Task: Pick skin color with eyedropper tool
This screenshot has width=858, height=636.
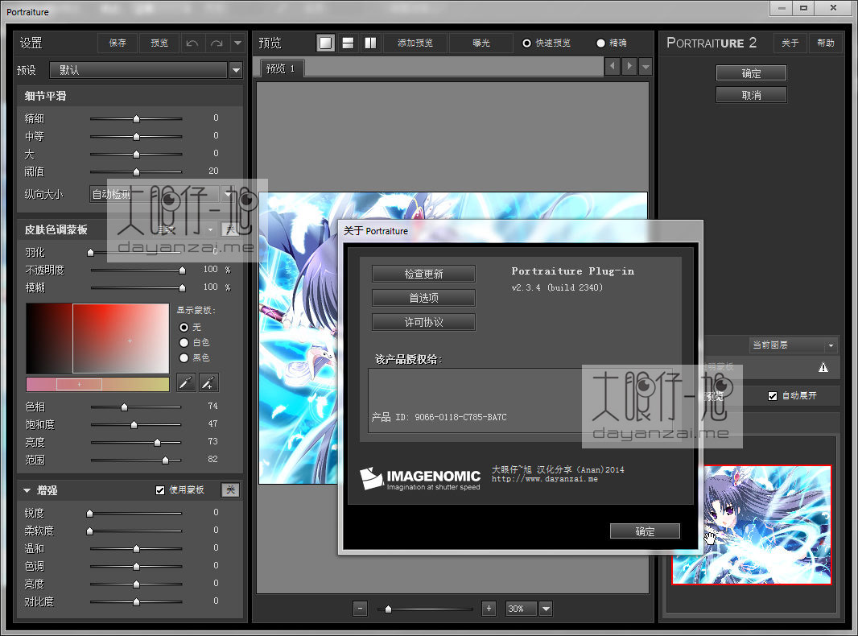Action: tap(186, 382)
